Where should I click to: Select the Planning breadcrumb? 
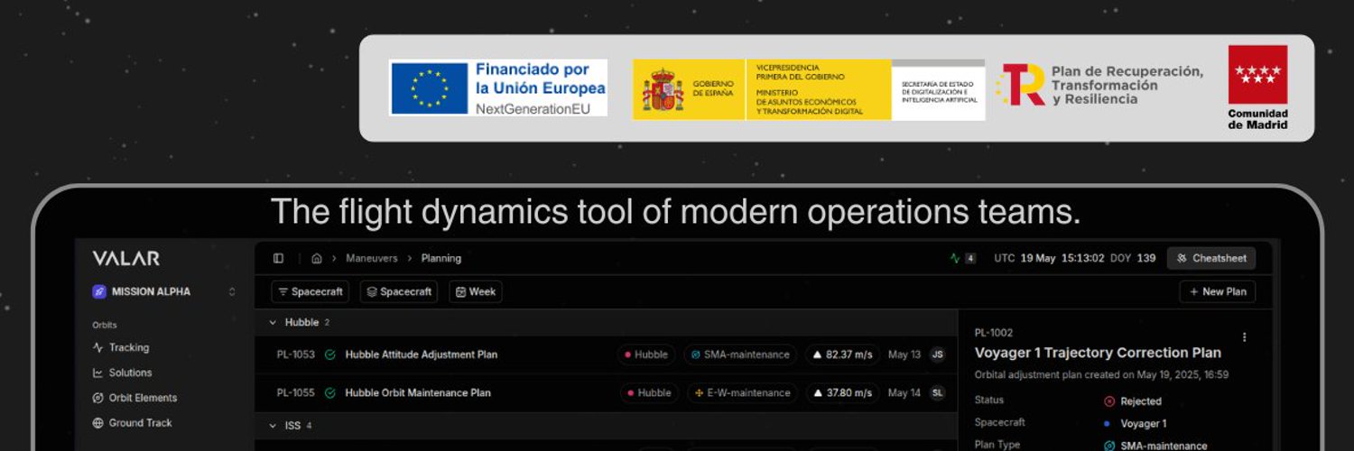click(441, 259)
